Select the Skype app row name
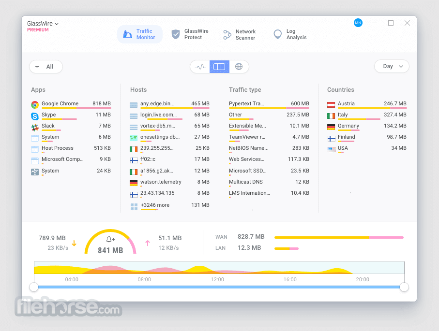 (x=49, y=115)
